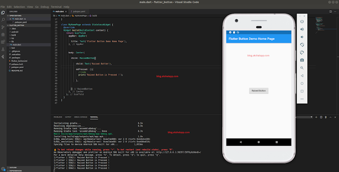Open the Manage gear at bottom of activity bar

coord(3,169)
